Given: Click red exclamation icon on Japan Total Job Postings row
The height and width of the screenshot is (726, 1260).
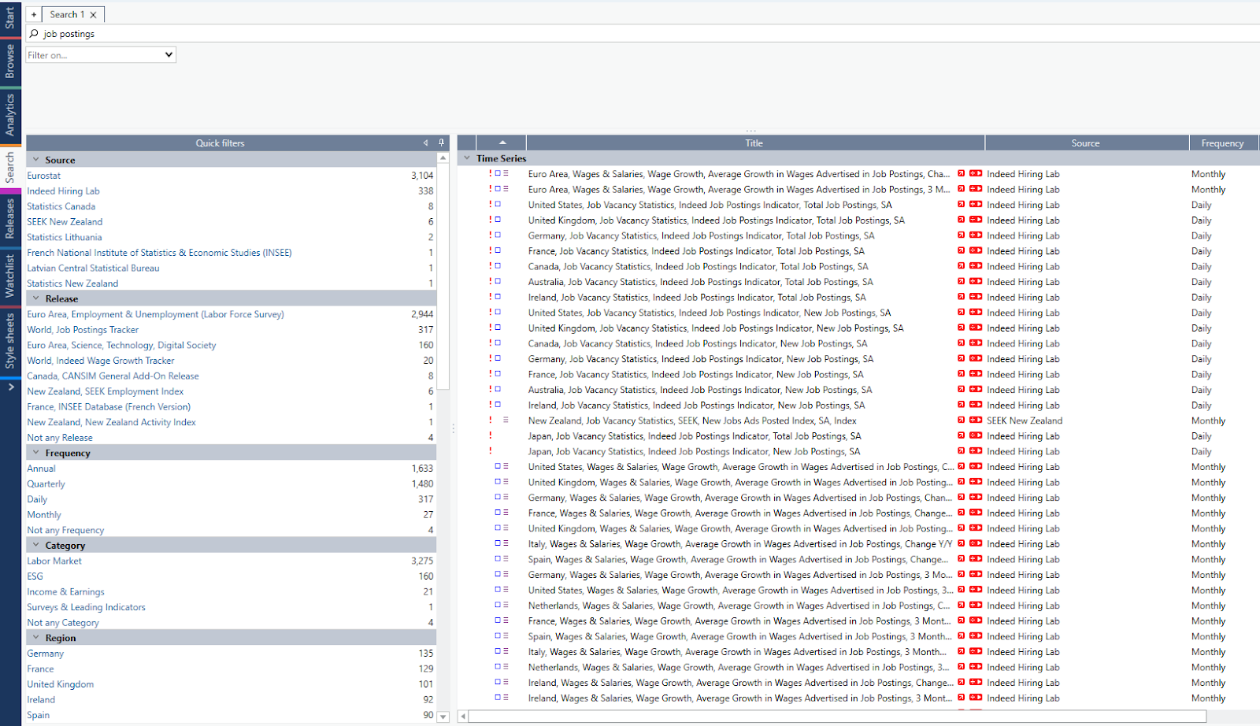Looking at the screenshot, I should click(x=491, y=436).
